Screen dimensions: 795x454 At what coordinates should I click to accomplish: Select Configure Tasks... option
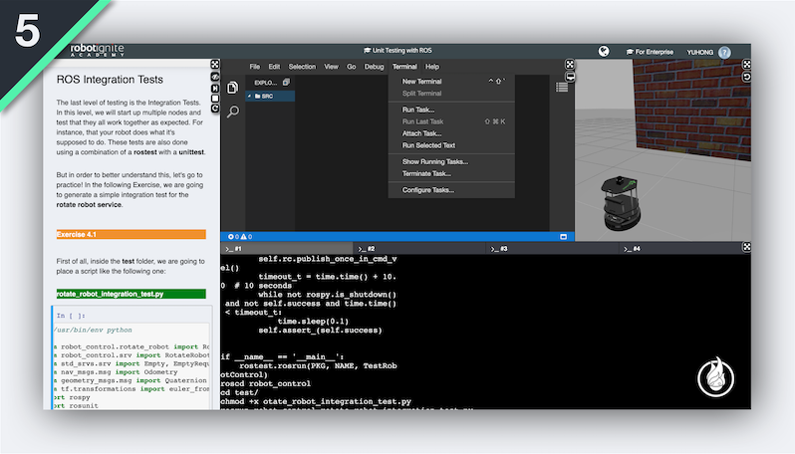[427, 189]
